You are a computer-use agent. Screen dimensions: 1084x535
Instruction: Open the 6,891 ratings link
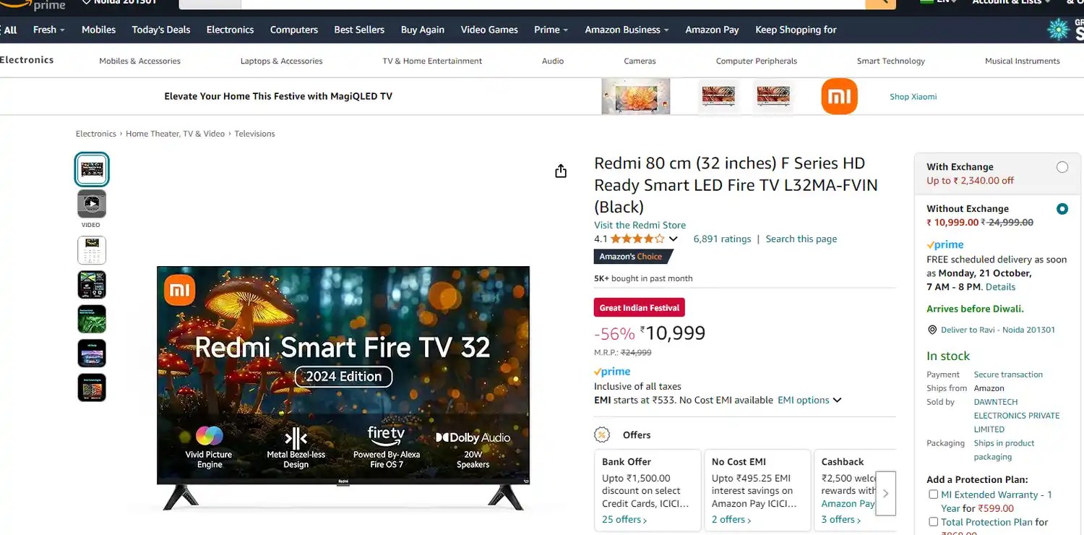[x=722, y=239]
